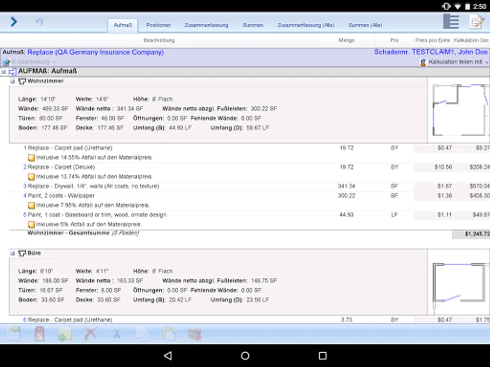Open the Wohnzimmer floor plan sketch
Viewport: 490px width, 367px height.
coord(459,110)
